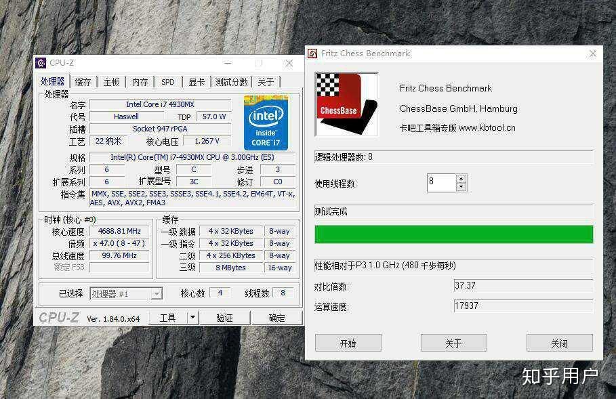Click the 关闭 button in Fritz Benchmark

560,343
